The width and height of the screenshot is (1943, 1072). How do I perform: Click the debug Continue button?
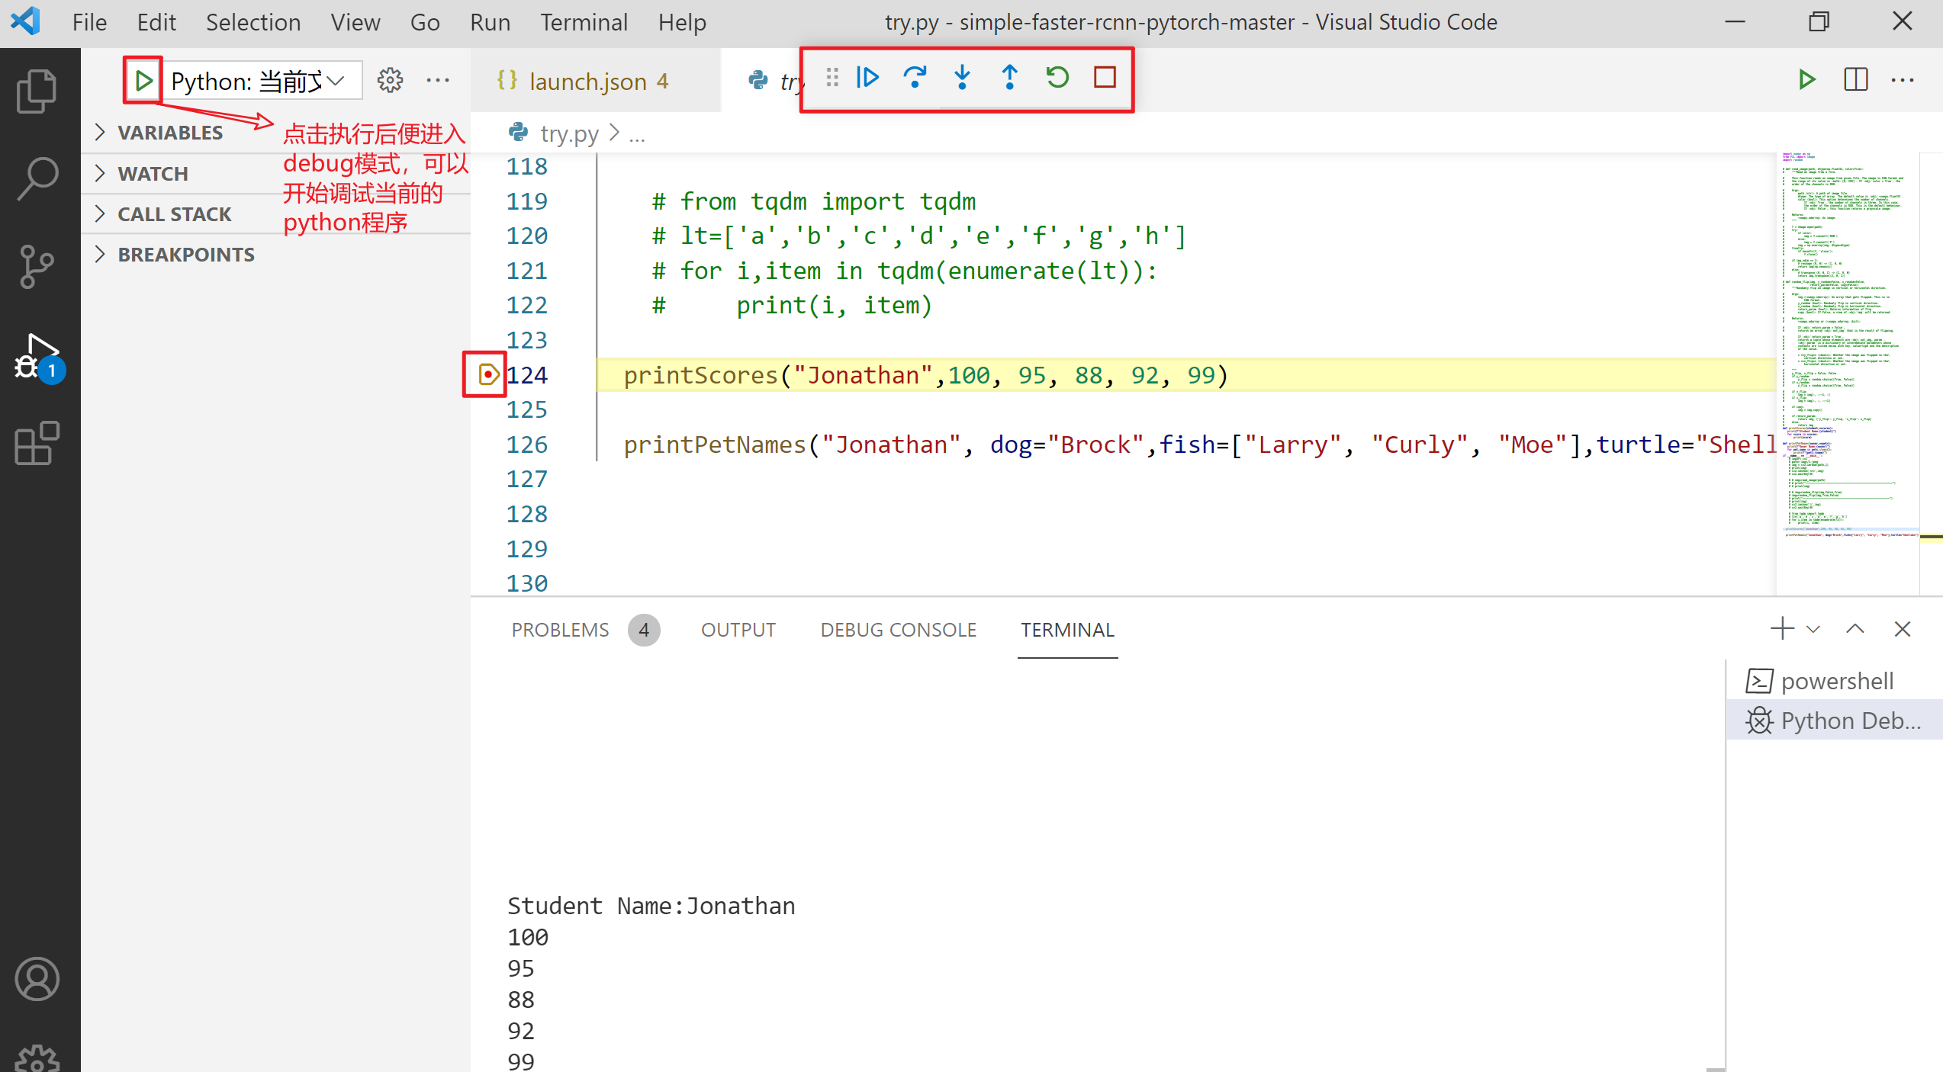point(867,78)
